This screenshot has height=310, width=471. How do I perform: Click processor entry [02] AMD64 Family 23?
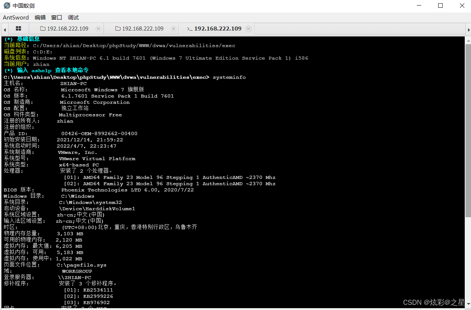(170, 184)
